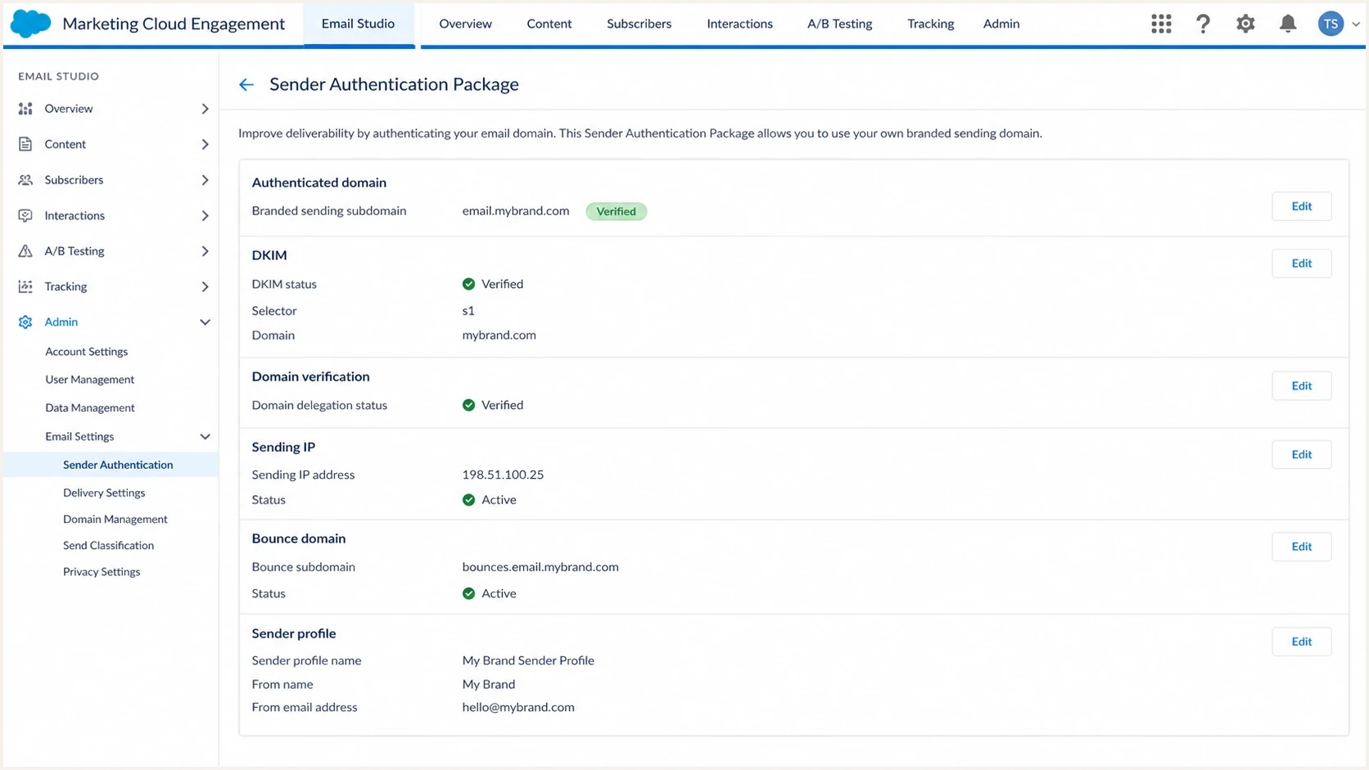The height and width of the screenshot is (770, 1369).
Task: Open the notifications bell
Action: click(x=1288, y=24)
